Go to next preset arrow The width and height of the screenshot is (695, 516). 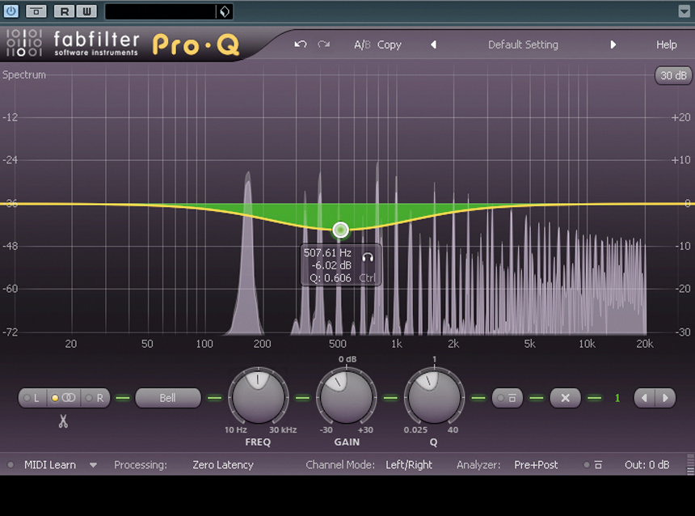pos(613,44)
